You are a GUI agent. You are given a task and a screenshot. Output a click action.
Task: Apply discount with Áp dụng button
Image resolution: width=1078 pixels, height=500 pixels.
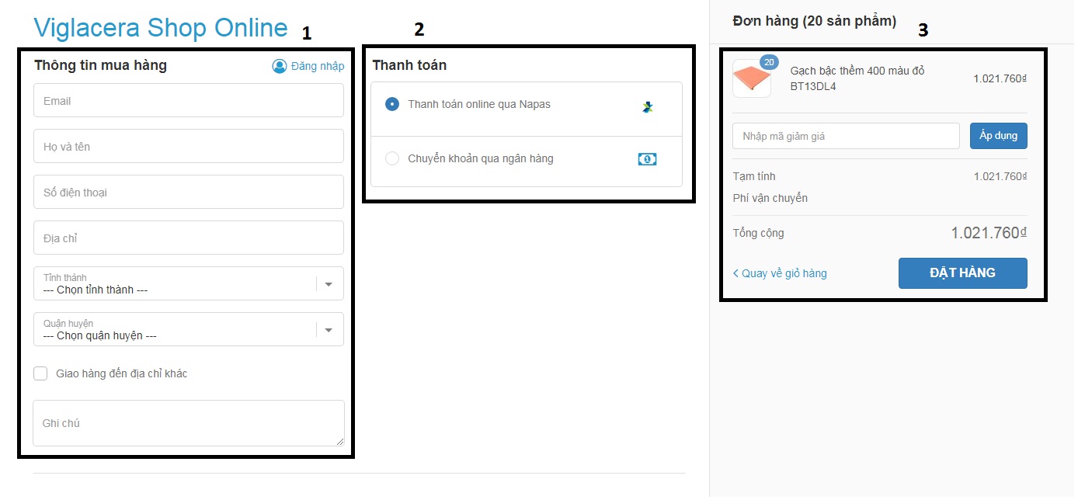998,136
